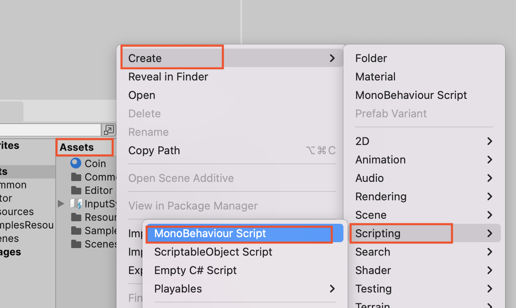Expand the InputSystem asset disclosure triangle
Screen dimensions: 516x308
tap(61, 204)
